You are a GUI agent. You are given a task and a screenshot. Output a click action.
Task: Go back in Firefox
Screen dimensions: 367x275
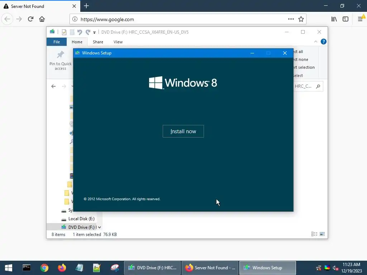[x=7, y=19]
